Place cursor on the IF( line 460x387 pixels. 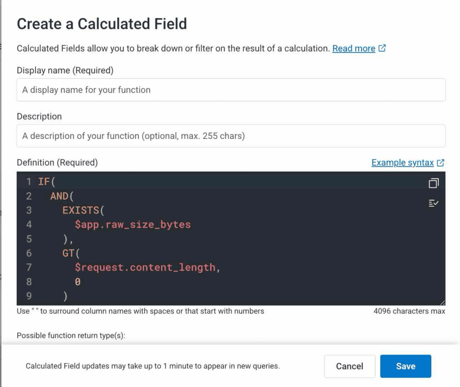click(x=46, y=182)
